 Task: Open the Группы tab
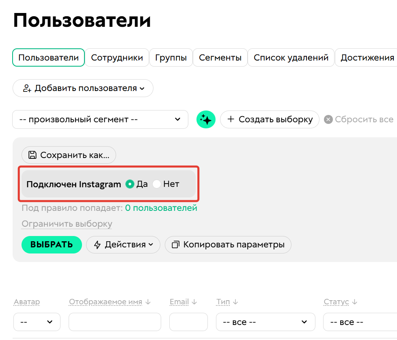(x=171, y=58)
